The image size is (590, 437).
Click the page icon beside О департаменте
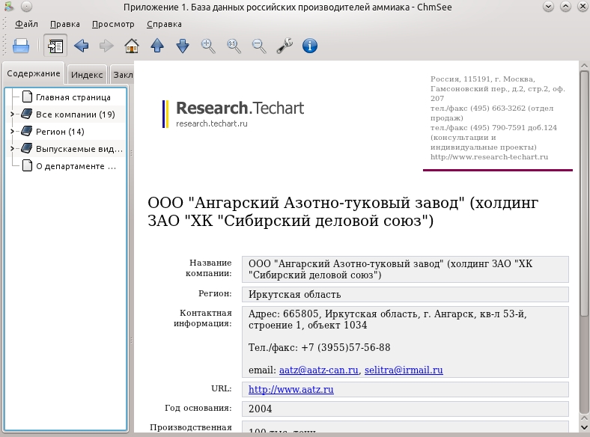pos(27,166)
